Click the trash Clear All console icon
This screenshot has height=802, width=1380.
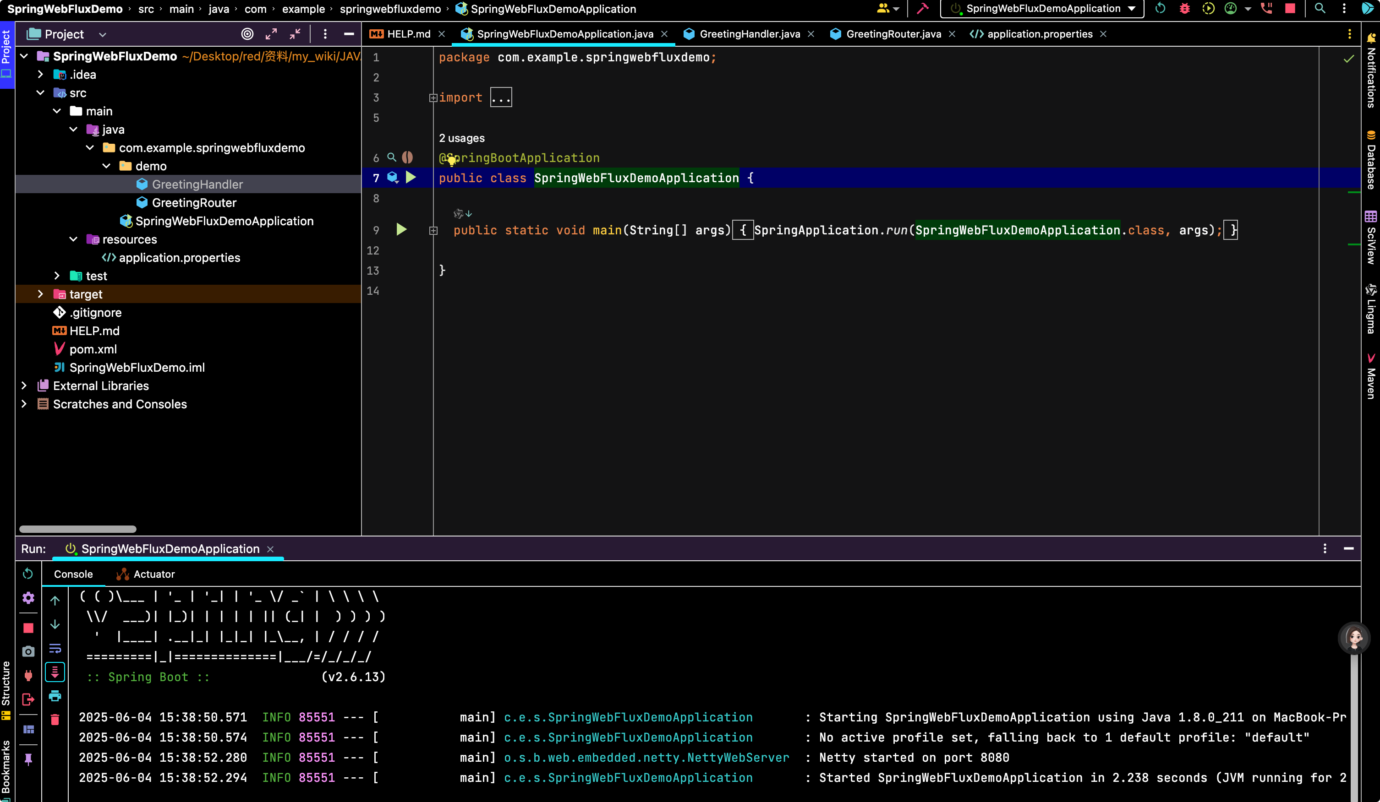coord(55,720)
